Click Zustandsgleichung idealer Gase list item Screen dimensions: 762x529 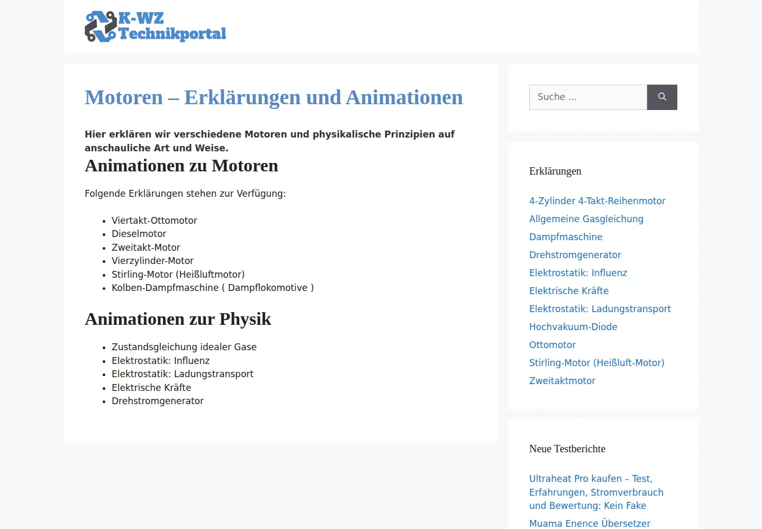184,347
